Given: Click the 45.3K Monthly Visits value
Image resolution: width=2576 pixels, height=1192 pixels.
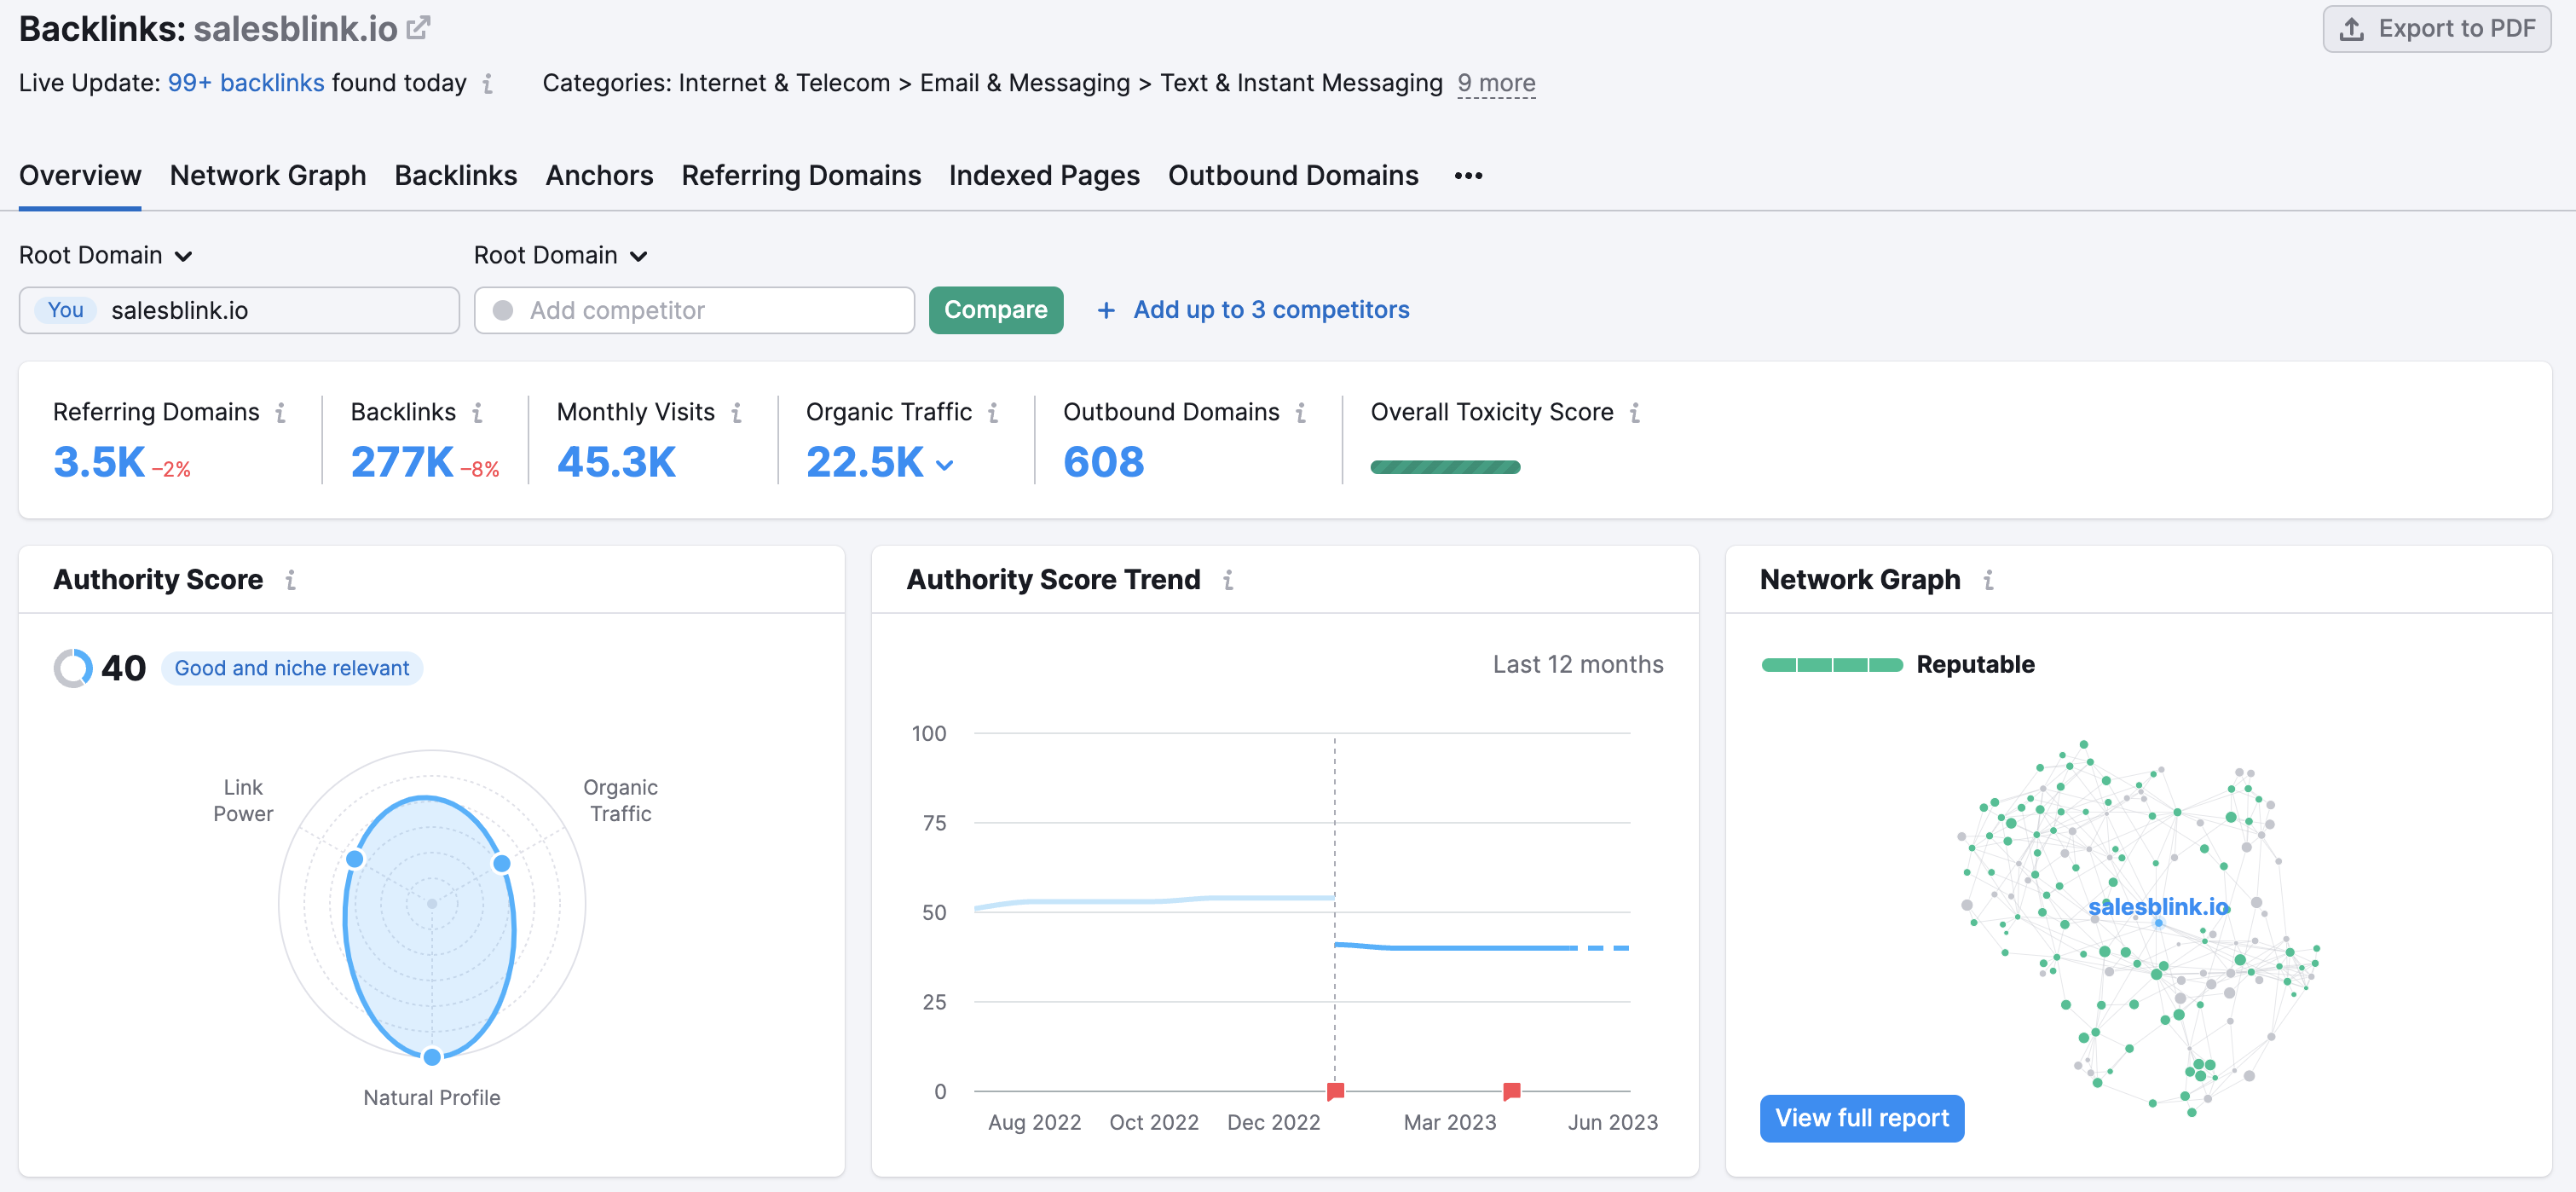Looking at the screenshot, I should click(x=616, y=462).
